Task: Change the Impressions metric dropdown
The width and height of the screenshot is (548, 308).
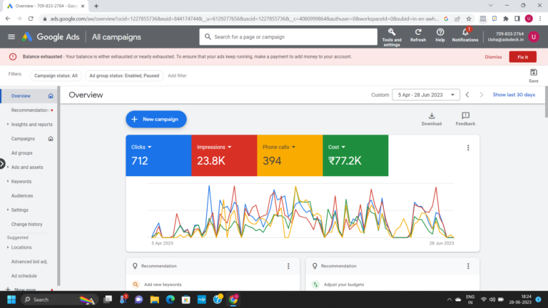Action: pos(214,147)
